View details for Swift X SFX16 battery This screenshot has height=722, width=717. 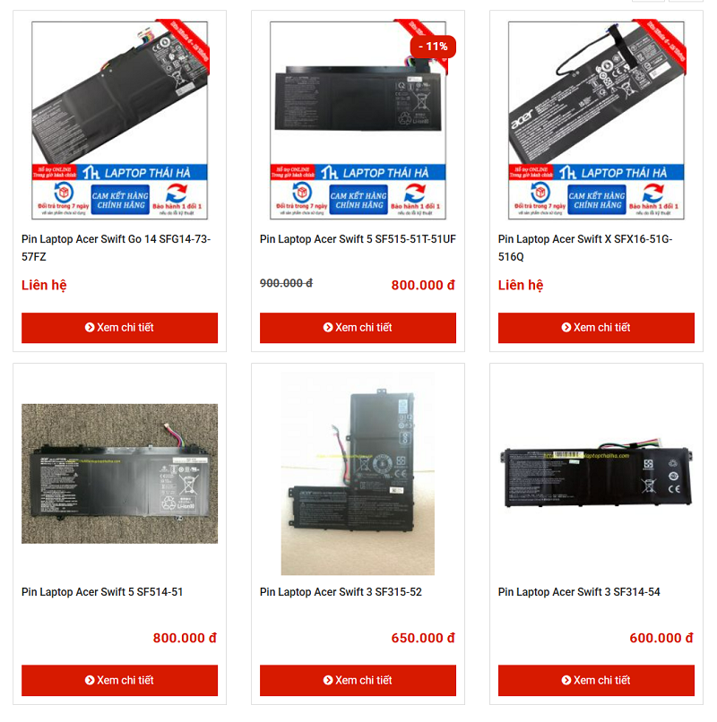[596, 327]
